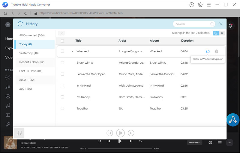240x153 pixels.
Task: Select All Converted (164) filter
Action: click(35, 35)
